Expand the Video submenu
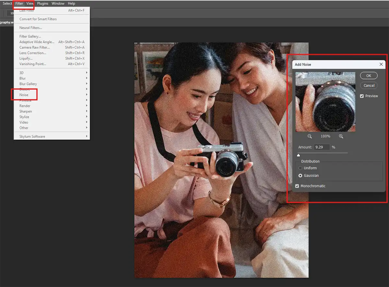This screenshot has height=287, width=389. click(x=52, y=122)
